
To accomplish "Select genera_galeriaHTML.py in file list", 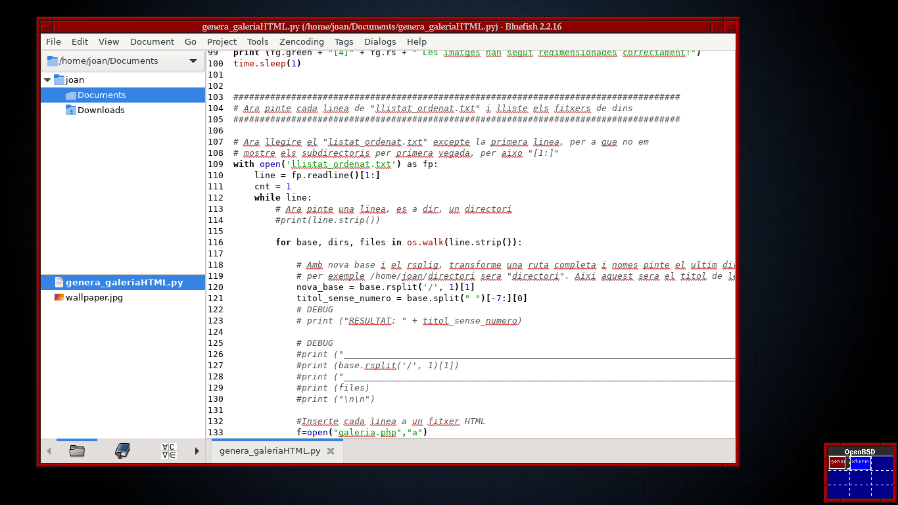I will 123,282.
